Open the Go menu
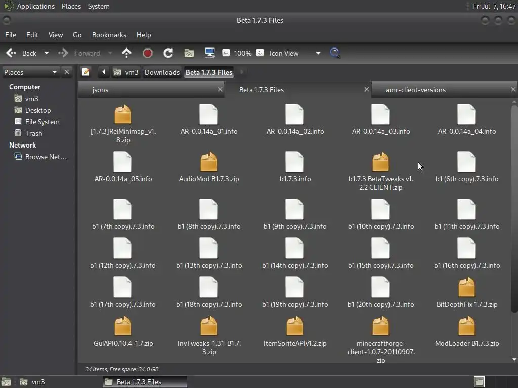The image size is (518, 388). [x=77, y=35]
